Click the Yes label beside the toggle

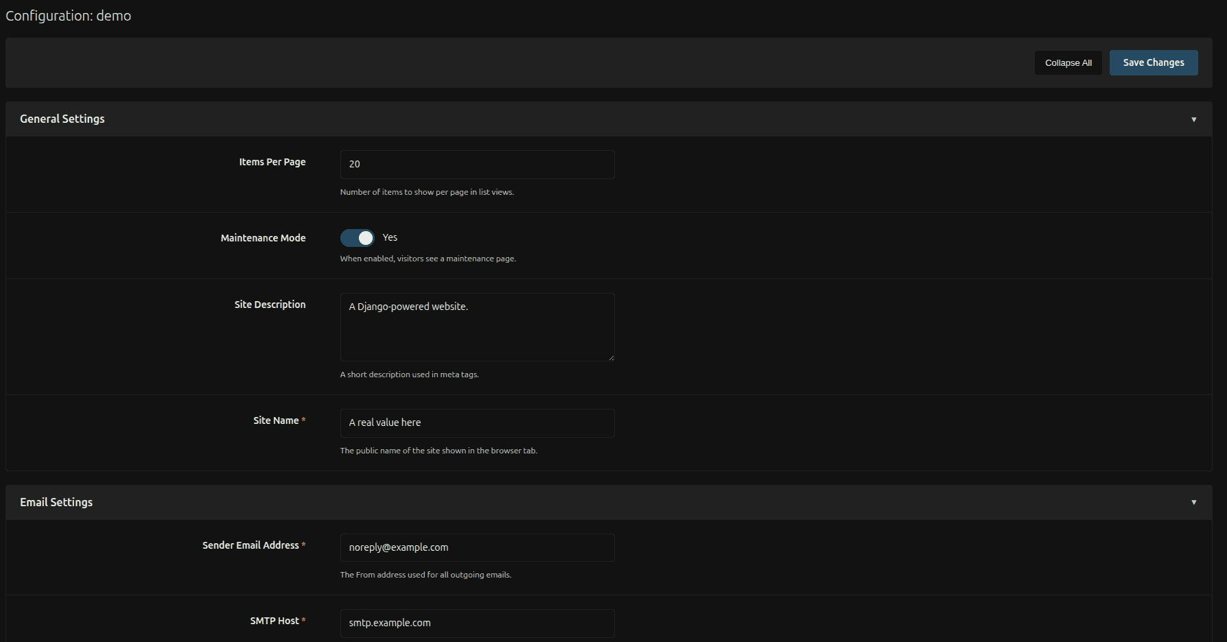(x=390, y=237)
